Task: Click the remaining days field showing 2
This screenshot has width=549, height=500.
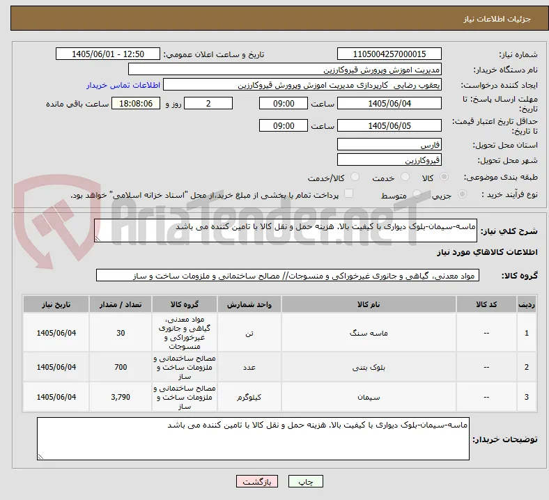Action: tap(208, 103)
